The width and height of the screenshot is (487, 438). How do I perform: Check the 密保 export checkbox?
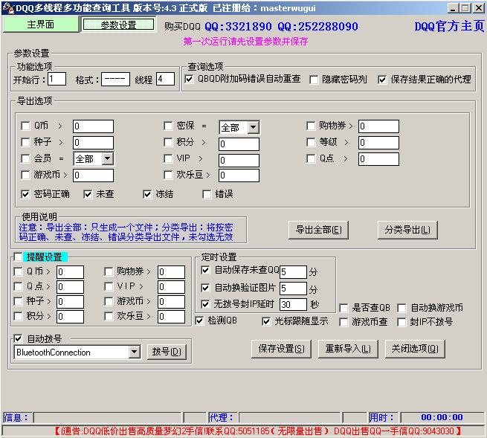tap(168, 126)
